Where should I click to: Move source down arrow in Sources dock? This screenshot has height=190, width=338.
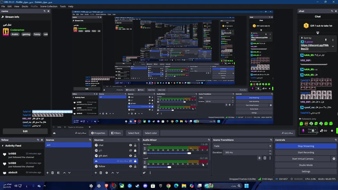[118, 173]
